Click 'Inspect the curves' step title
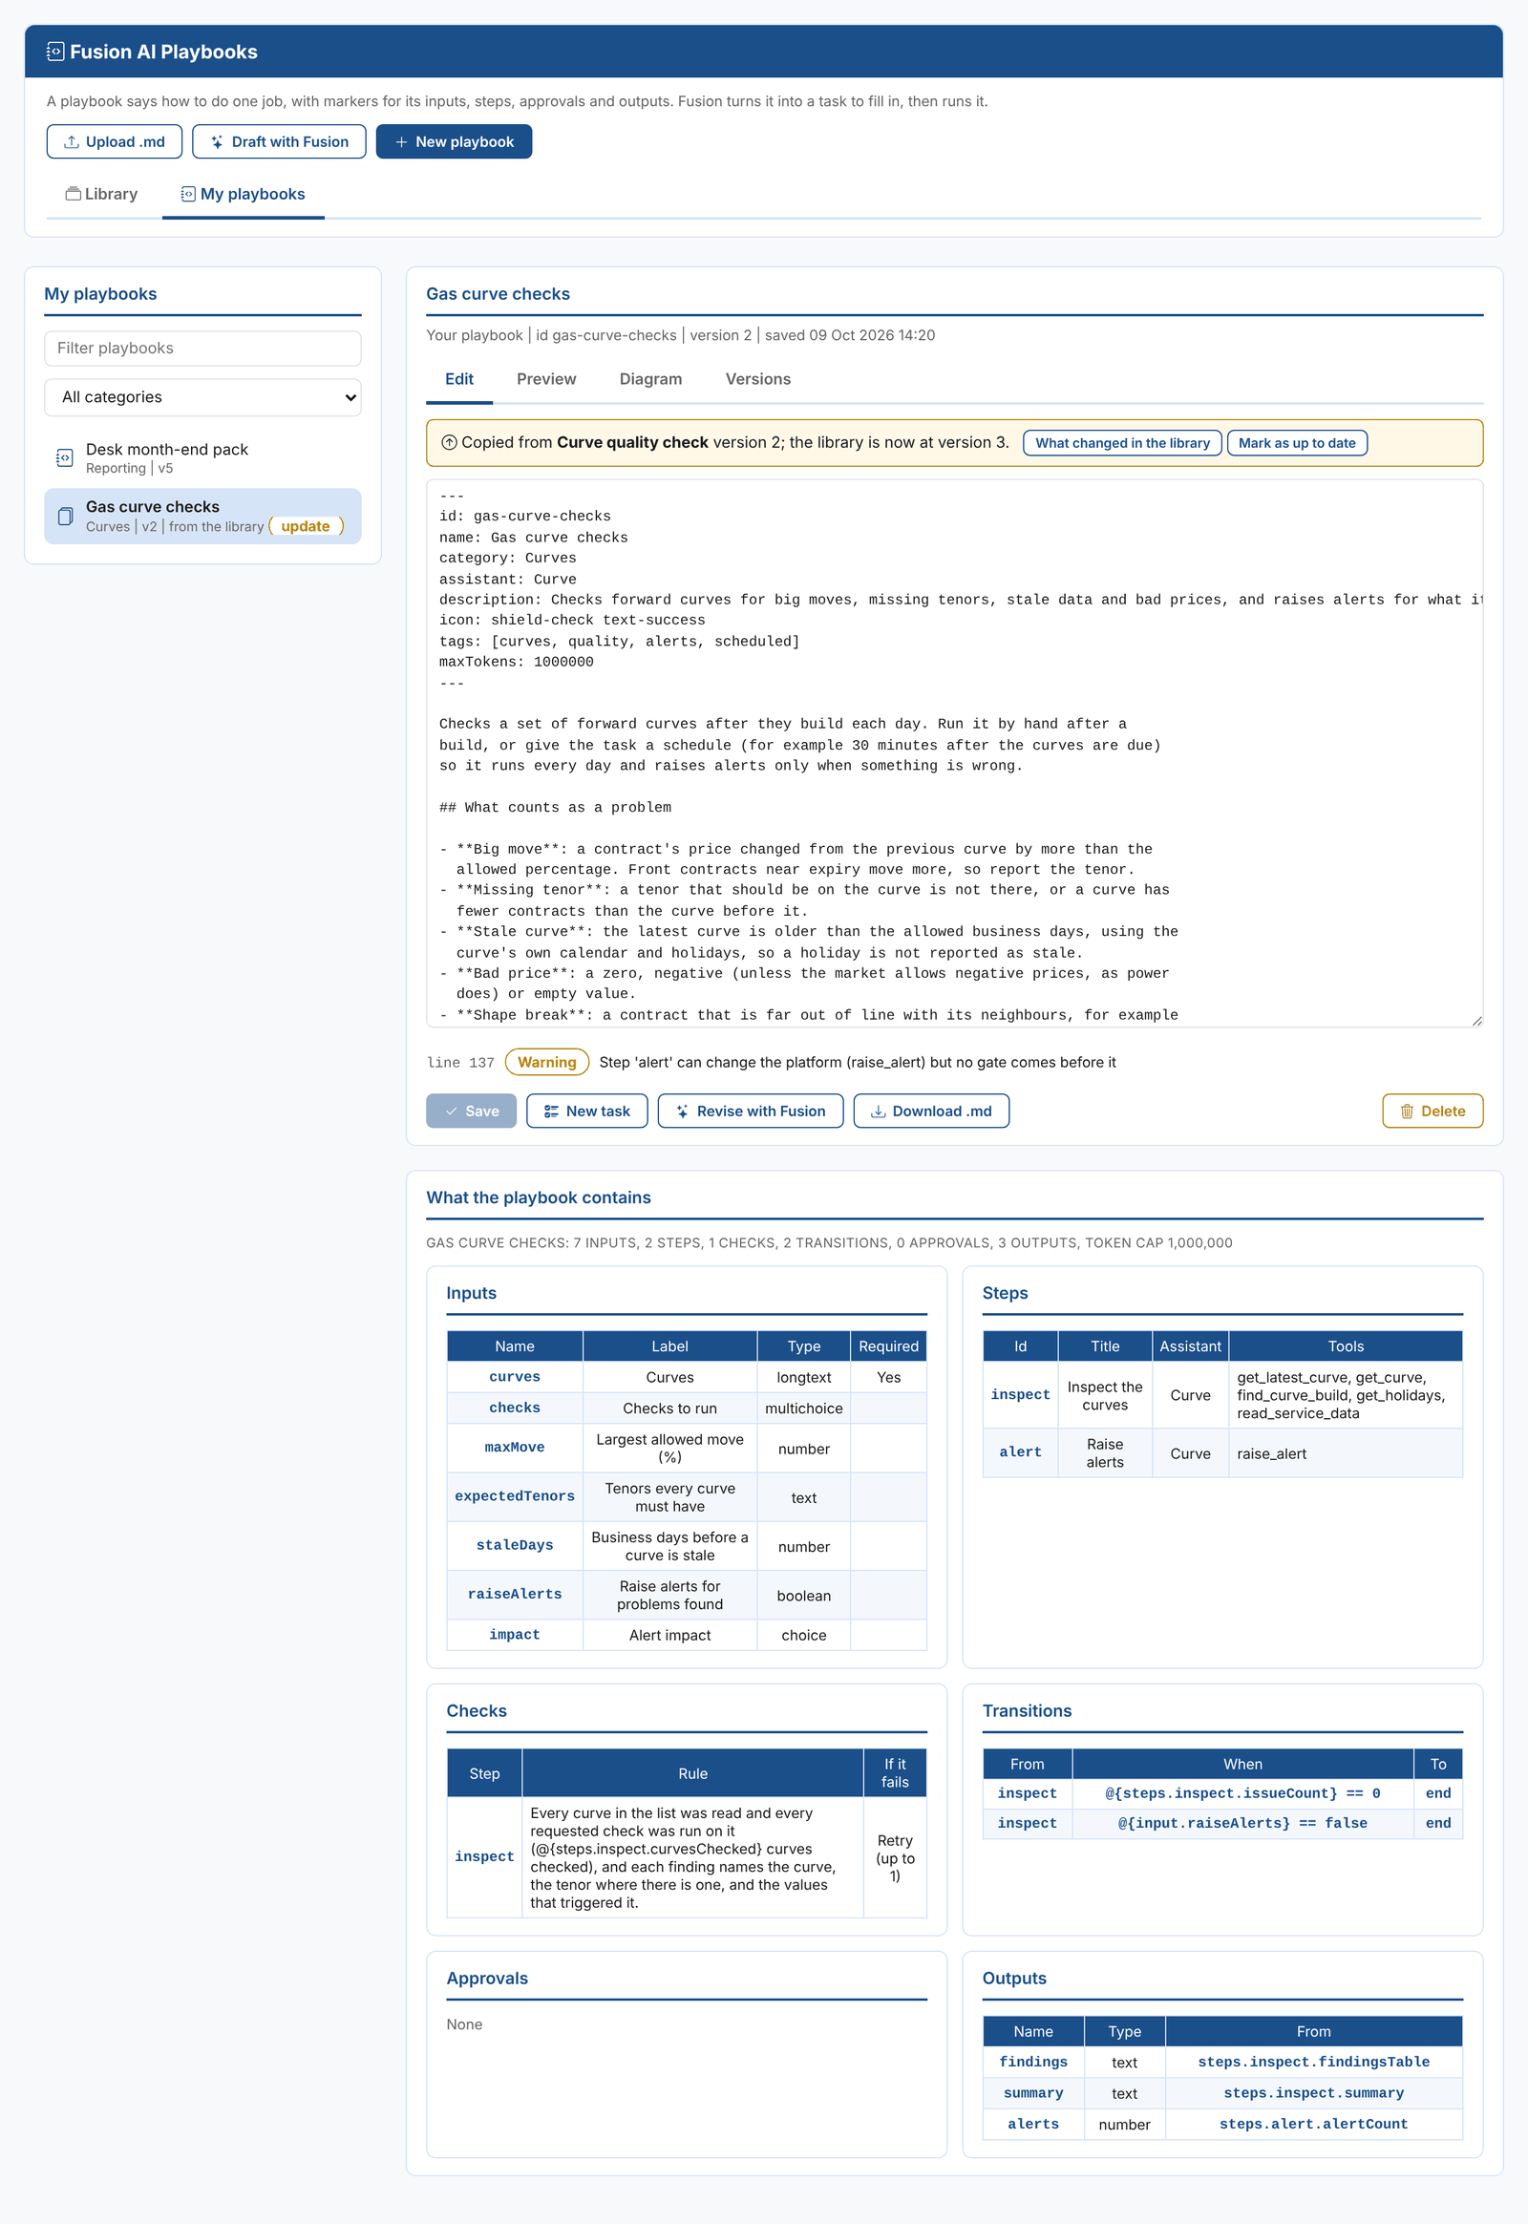The width and height of the screenshot is (1528, 2224). tap(1105, 1395)
